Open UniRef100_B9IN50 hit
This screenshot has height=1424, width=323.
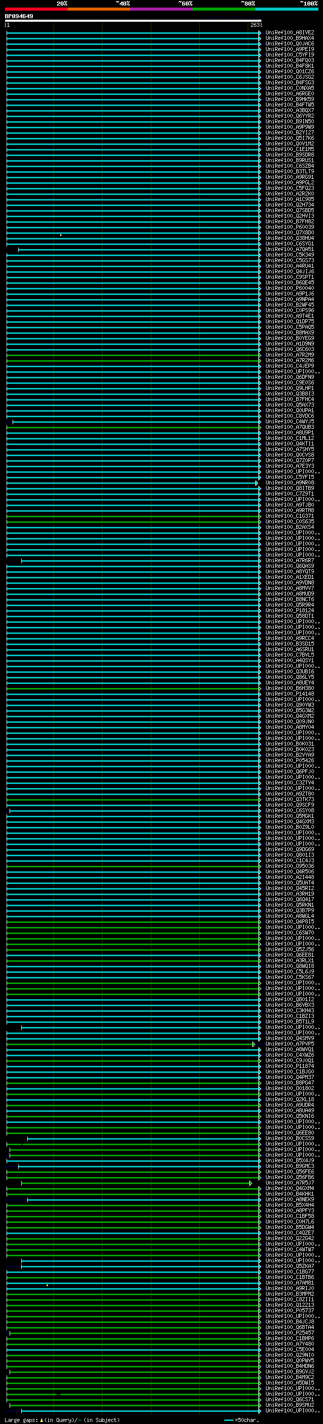(289, 122)
